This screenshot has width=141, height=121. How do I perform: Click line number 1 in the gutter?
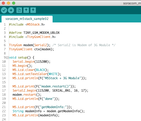5,25
